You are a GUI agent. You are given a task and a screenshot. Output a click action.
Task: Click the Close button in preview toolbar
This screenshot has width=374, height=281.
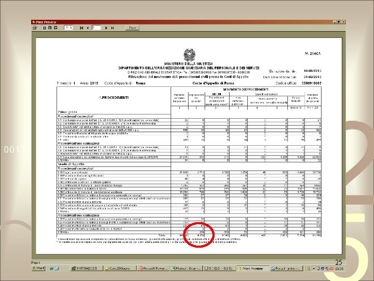point(132,28)
